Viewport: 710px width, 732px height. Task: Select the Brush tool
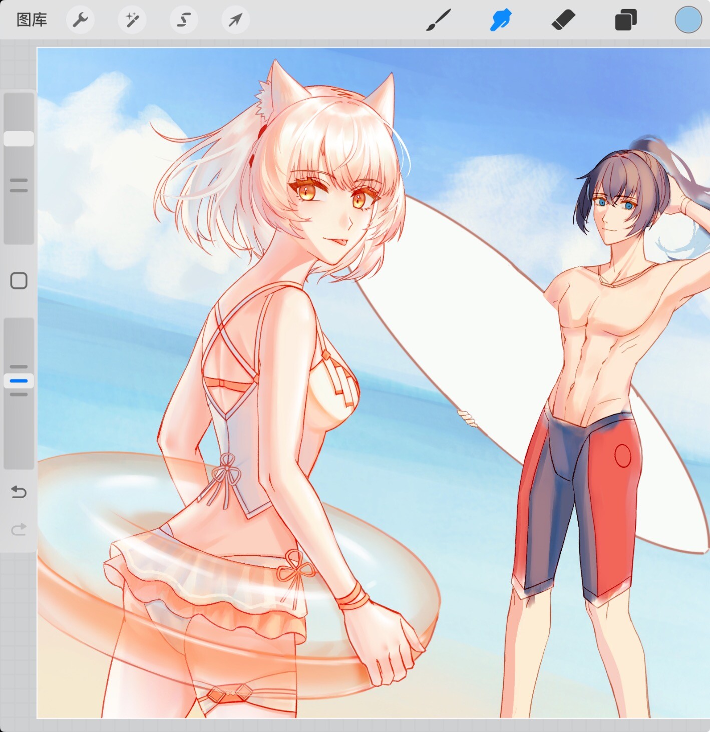[439, 20]
